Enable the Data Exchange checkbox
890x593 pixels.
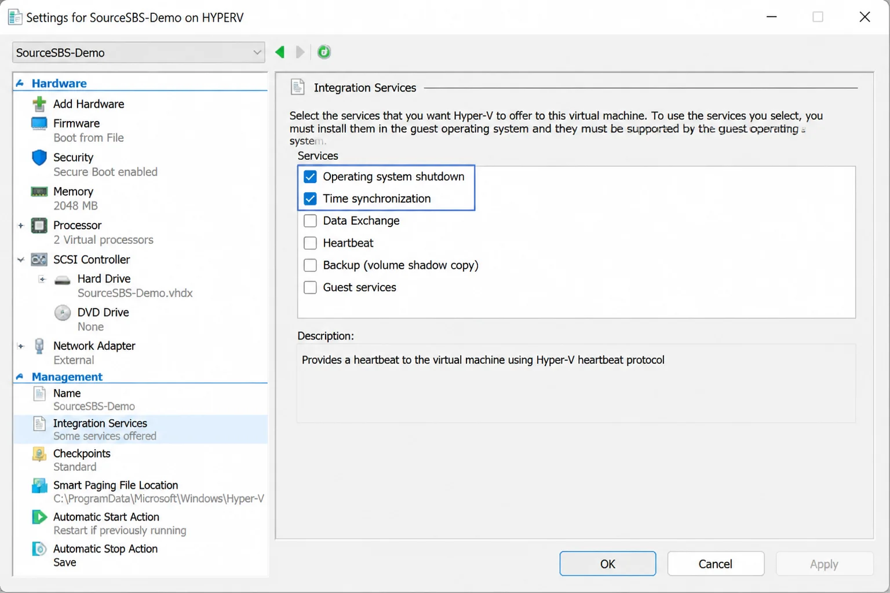[310, 221]
